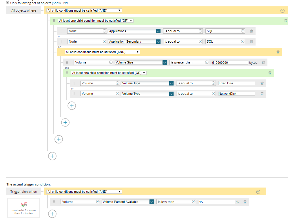
Task: Open 'is less than' operator dropdown
Action: click(x=176, y=202)
